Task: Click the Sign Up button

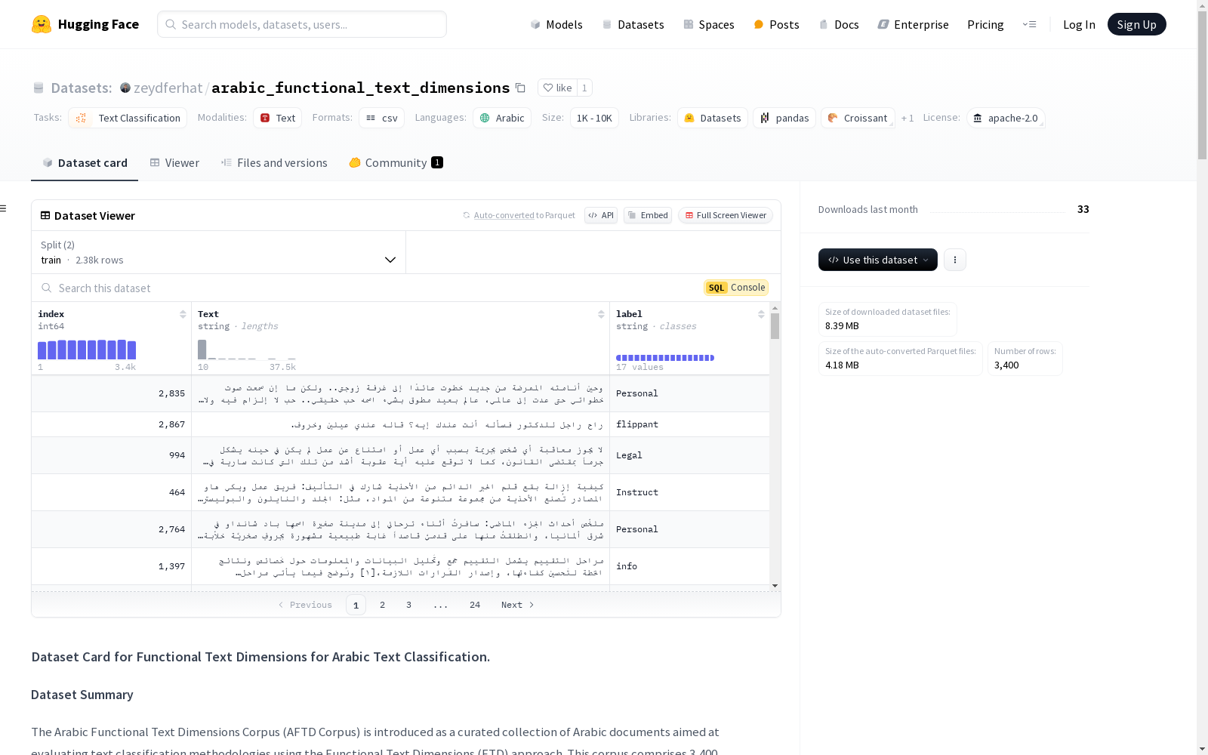Action: click(1136, 24)
